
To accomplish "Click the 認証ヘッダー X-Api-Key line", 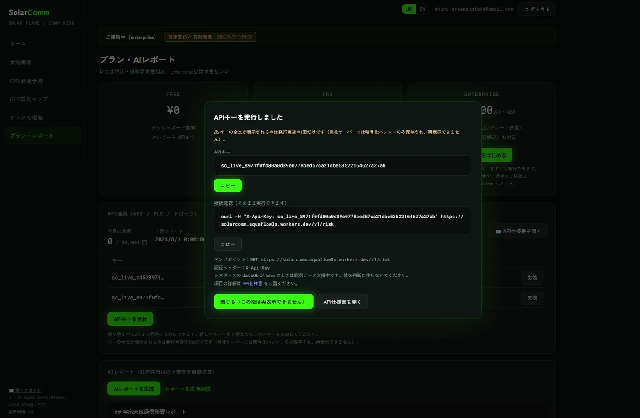I will click(x=242, y=268).
